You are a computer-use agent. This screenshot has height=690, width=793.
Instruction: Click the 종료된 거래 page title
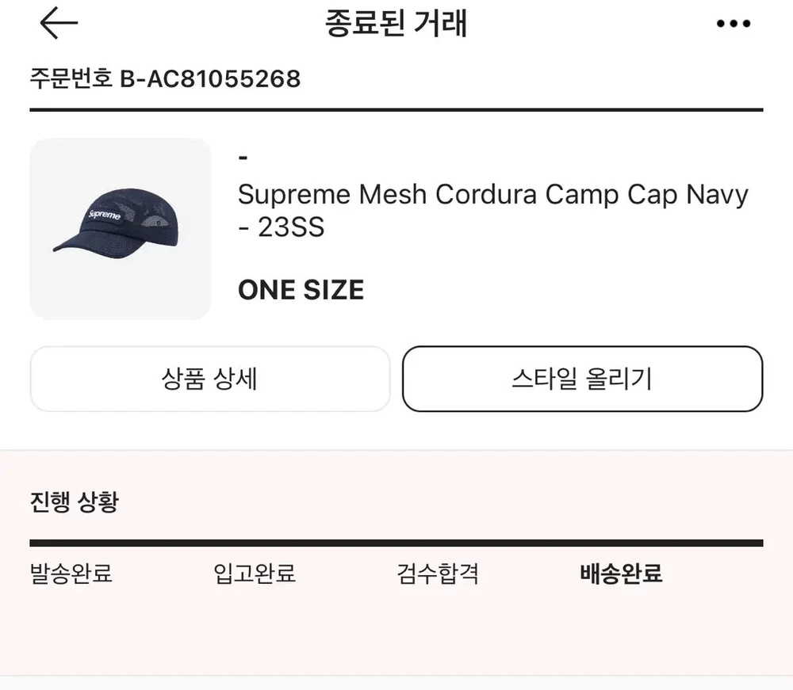(x=396, y=25)
